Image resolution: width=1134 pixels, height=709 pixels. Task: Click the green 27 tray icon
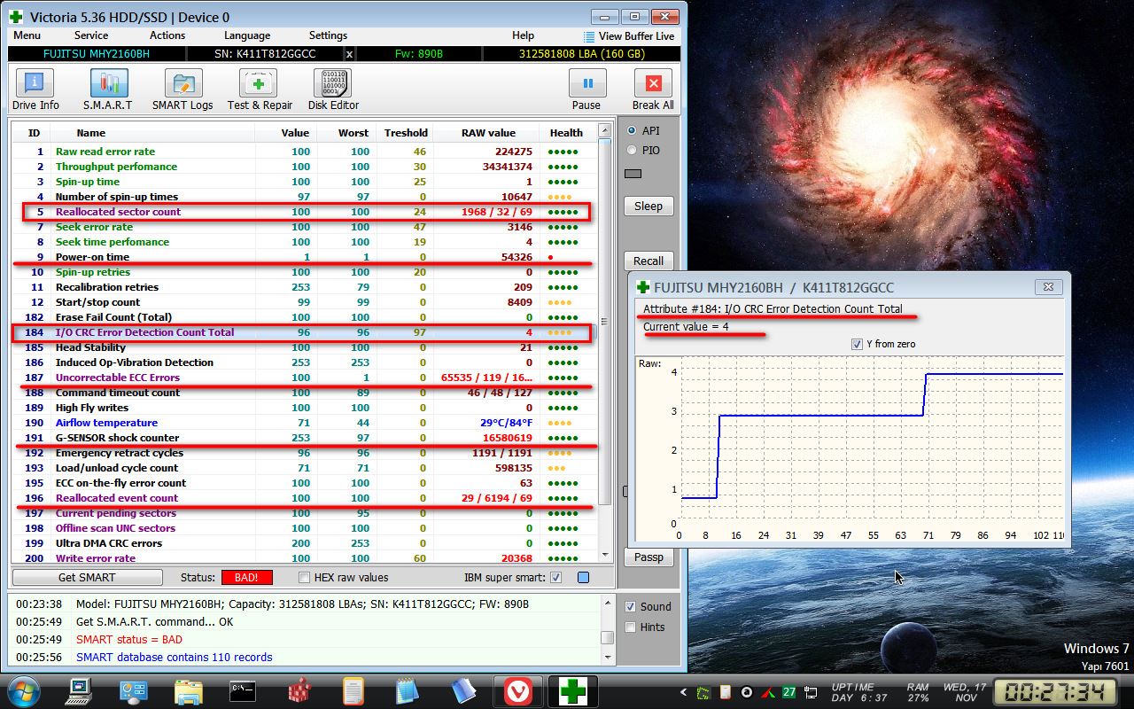point(788,692)
